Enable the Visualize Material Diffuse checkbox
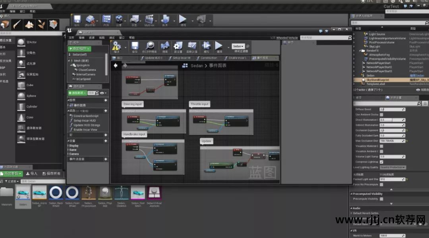Image resolution: width=429 pixels, height=238 pixels. 381,146
